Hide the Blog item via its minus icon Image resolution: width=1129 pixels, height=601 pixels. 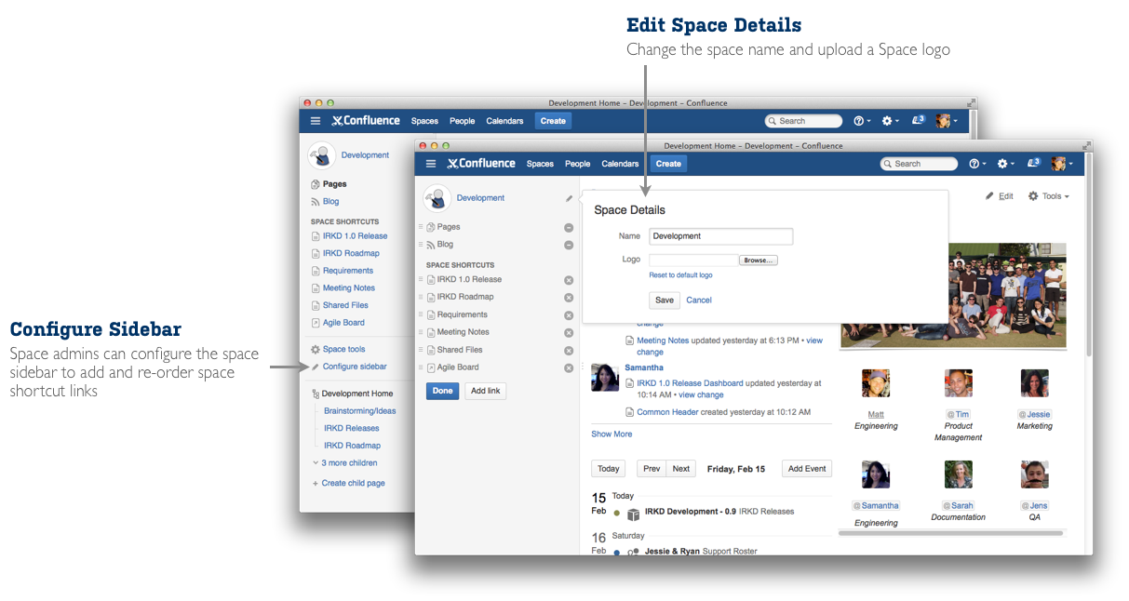coord(569,246)
